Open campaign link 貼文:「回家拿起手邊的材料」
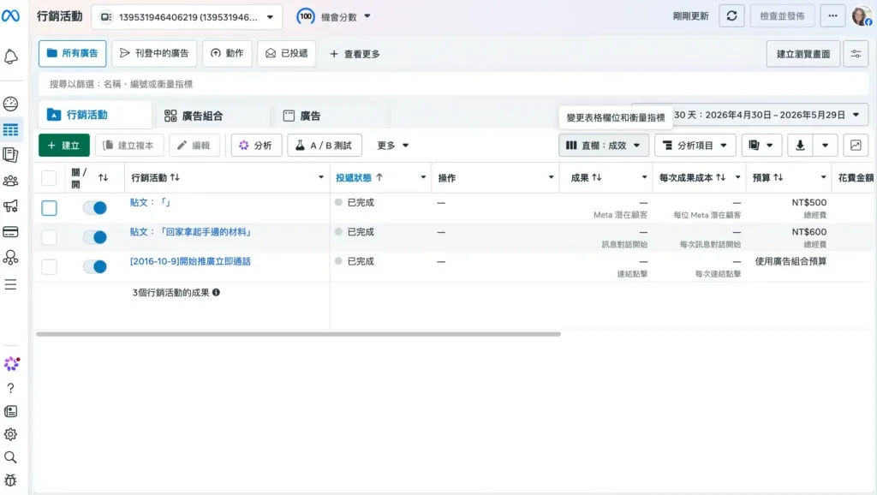Image resolution: width=877 pixels, height=495 pixels. coord(191,232)
